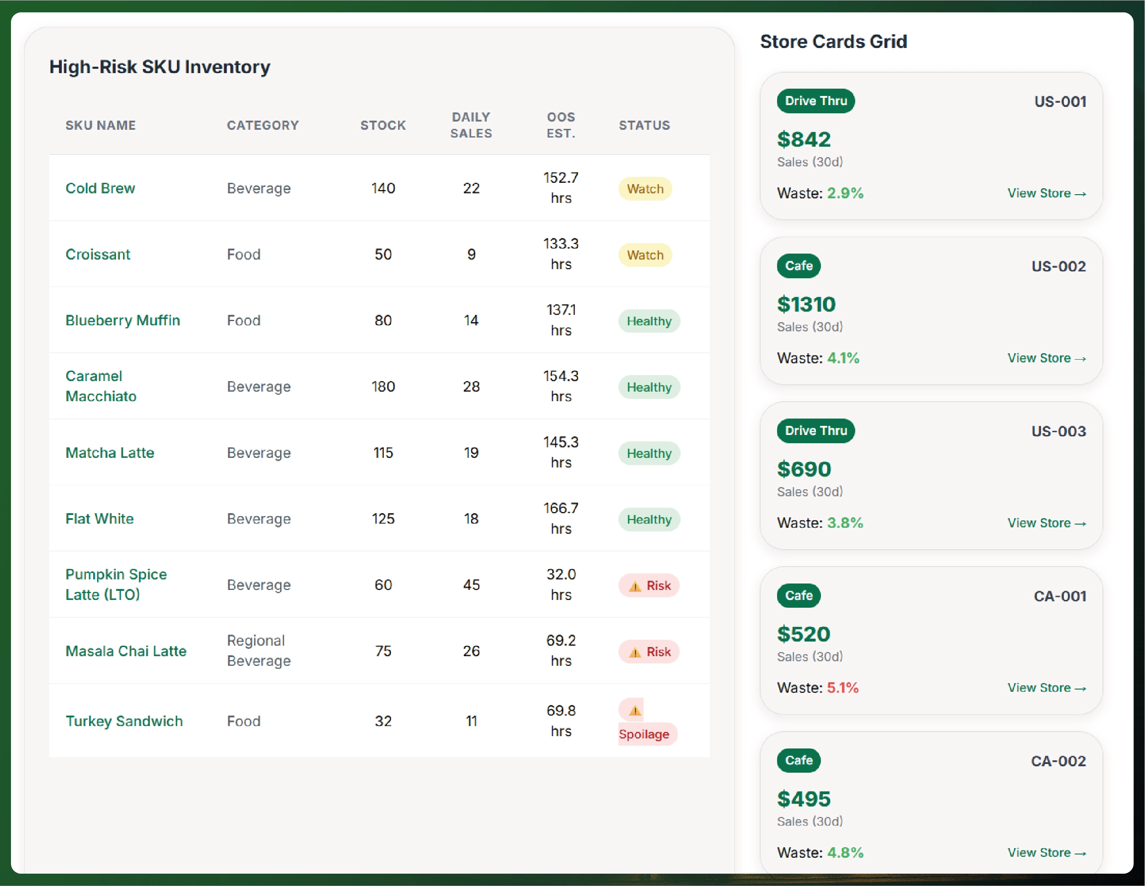Open View Store link for CA-001
The image size is (1145, 886).
click(1046, 688)
